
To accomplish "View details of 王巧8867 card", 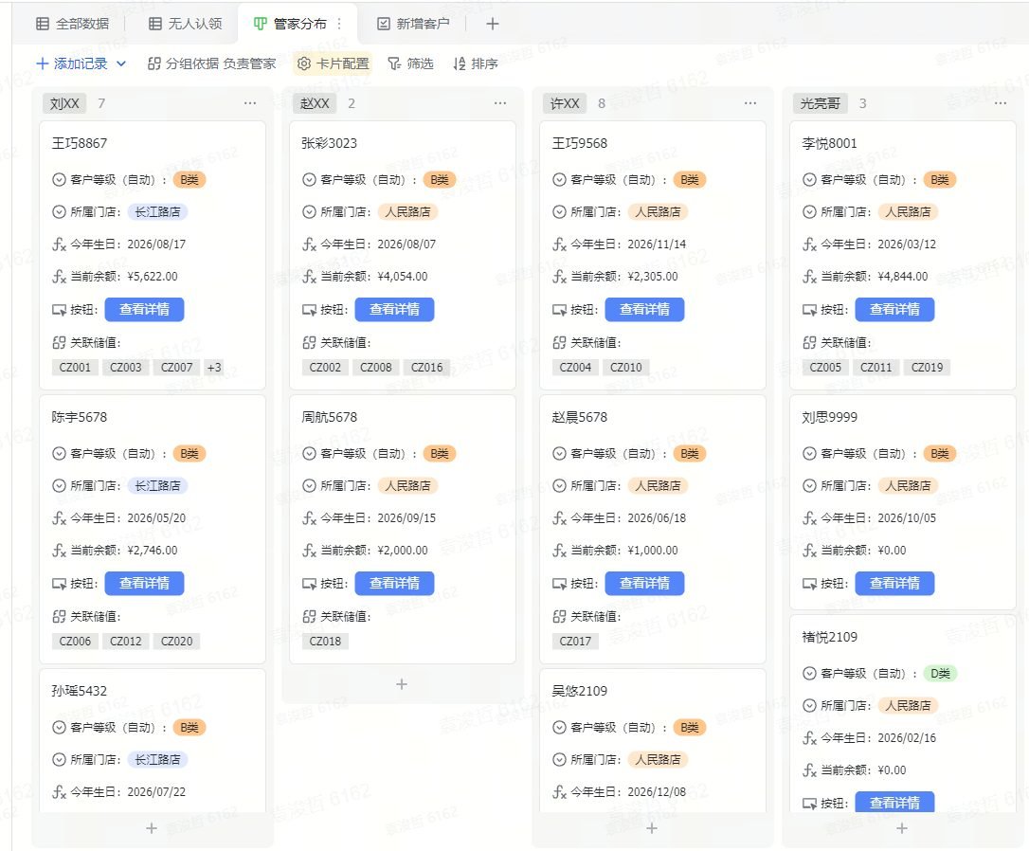I will coord(144,309).
